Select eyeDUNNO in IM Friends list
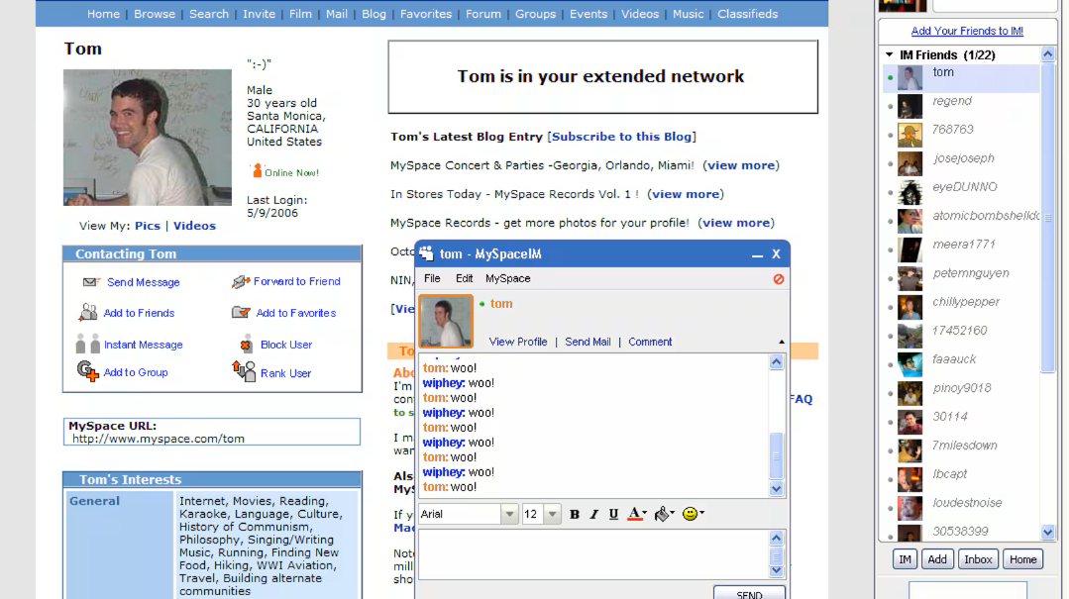The height and width of the screenshot is (599, 1069). click(x=961, y=192)
